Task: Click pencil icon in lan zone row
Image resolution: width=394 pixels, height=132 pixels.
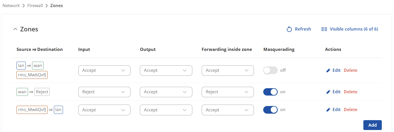Action: [328, 70]
